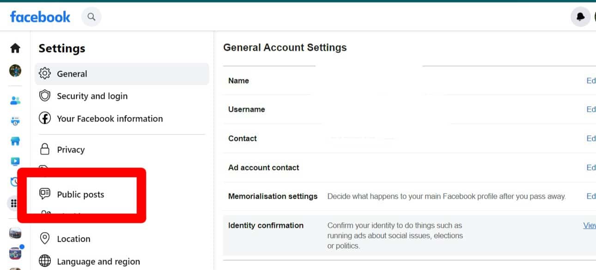Click the 'Settings' sidebar heading
This screenshot has height=270, width=596.
62,49
